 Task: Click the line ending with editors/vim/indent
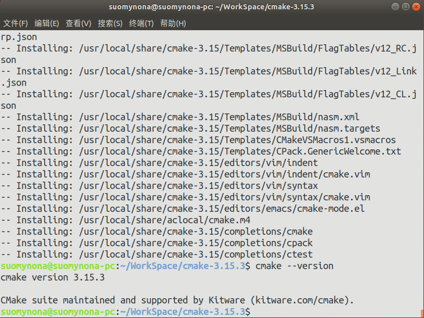tap(159, 163)
